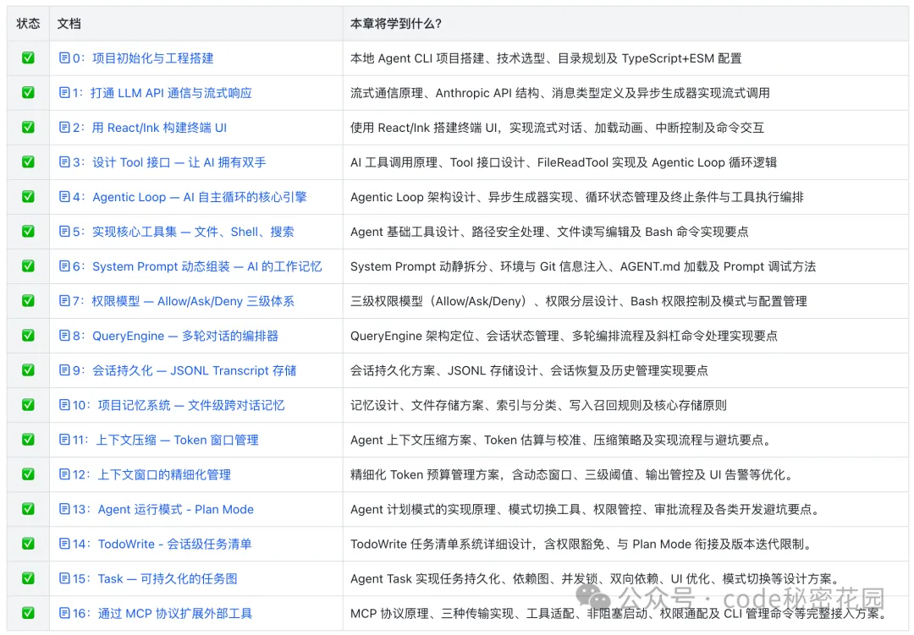Click the document icon beside '8：QueryEngine'
914x635 pixels.
(x=64, y=336)
